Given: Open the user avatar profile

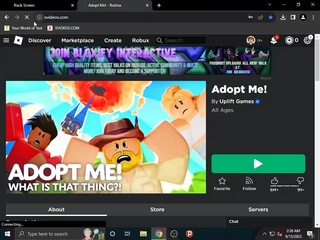Looking at the screenshot, I should pos(251,40).
